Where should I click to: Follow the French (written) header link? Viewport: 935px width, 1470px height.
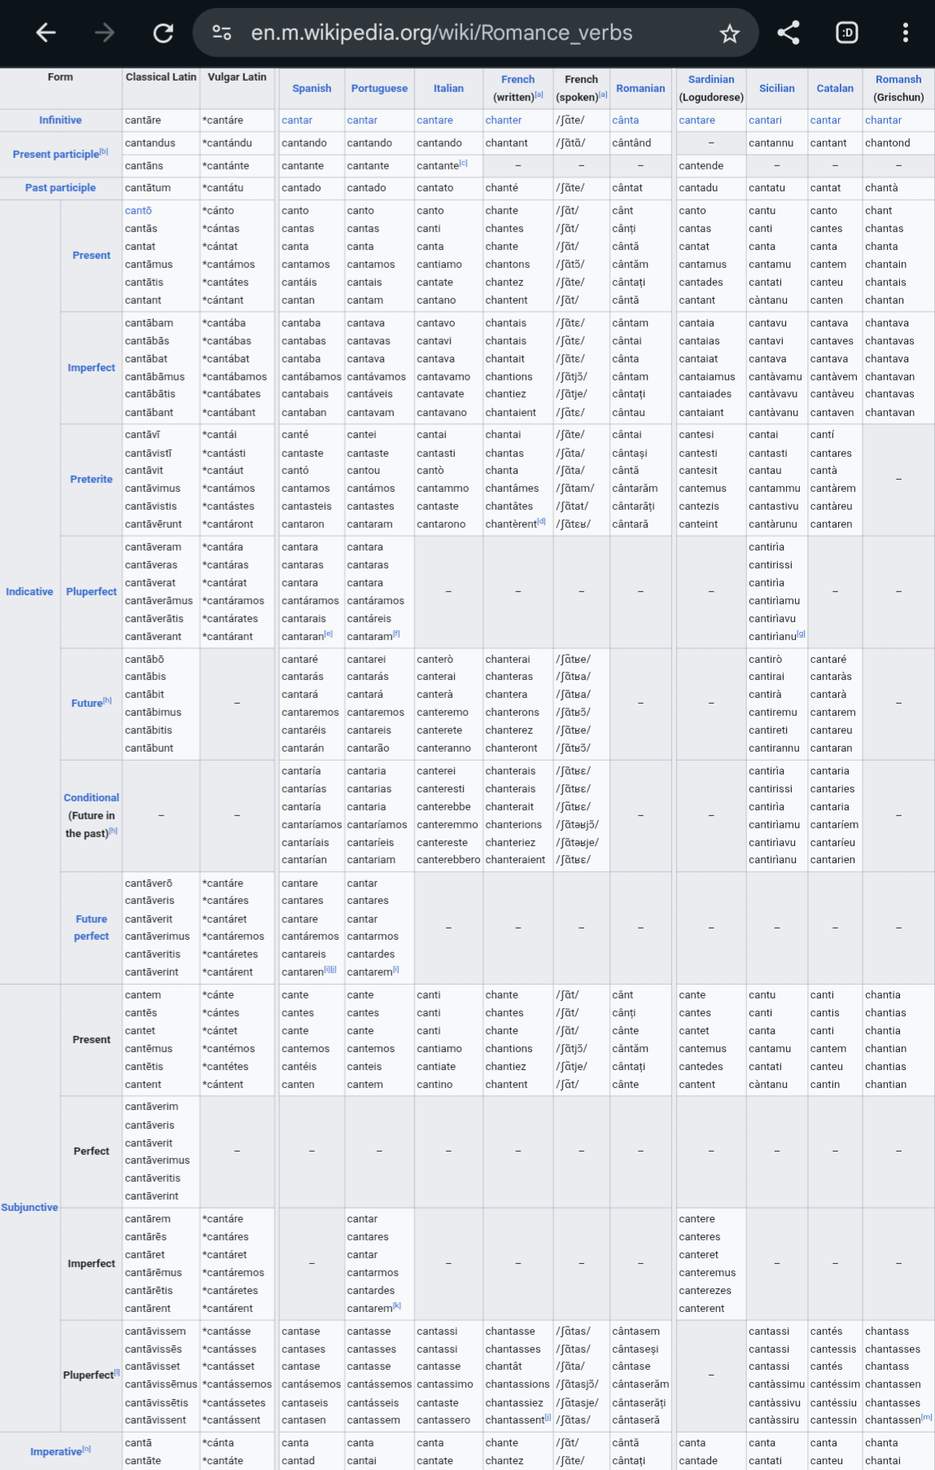(518, 79)
